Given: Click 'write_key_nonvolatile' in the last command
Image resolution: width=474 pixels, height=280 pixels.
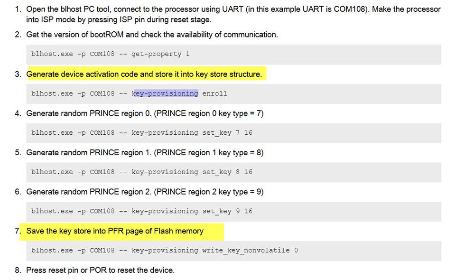Looking at the screenshot, I should [246, 250].
